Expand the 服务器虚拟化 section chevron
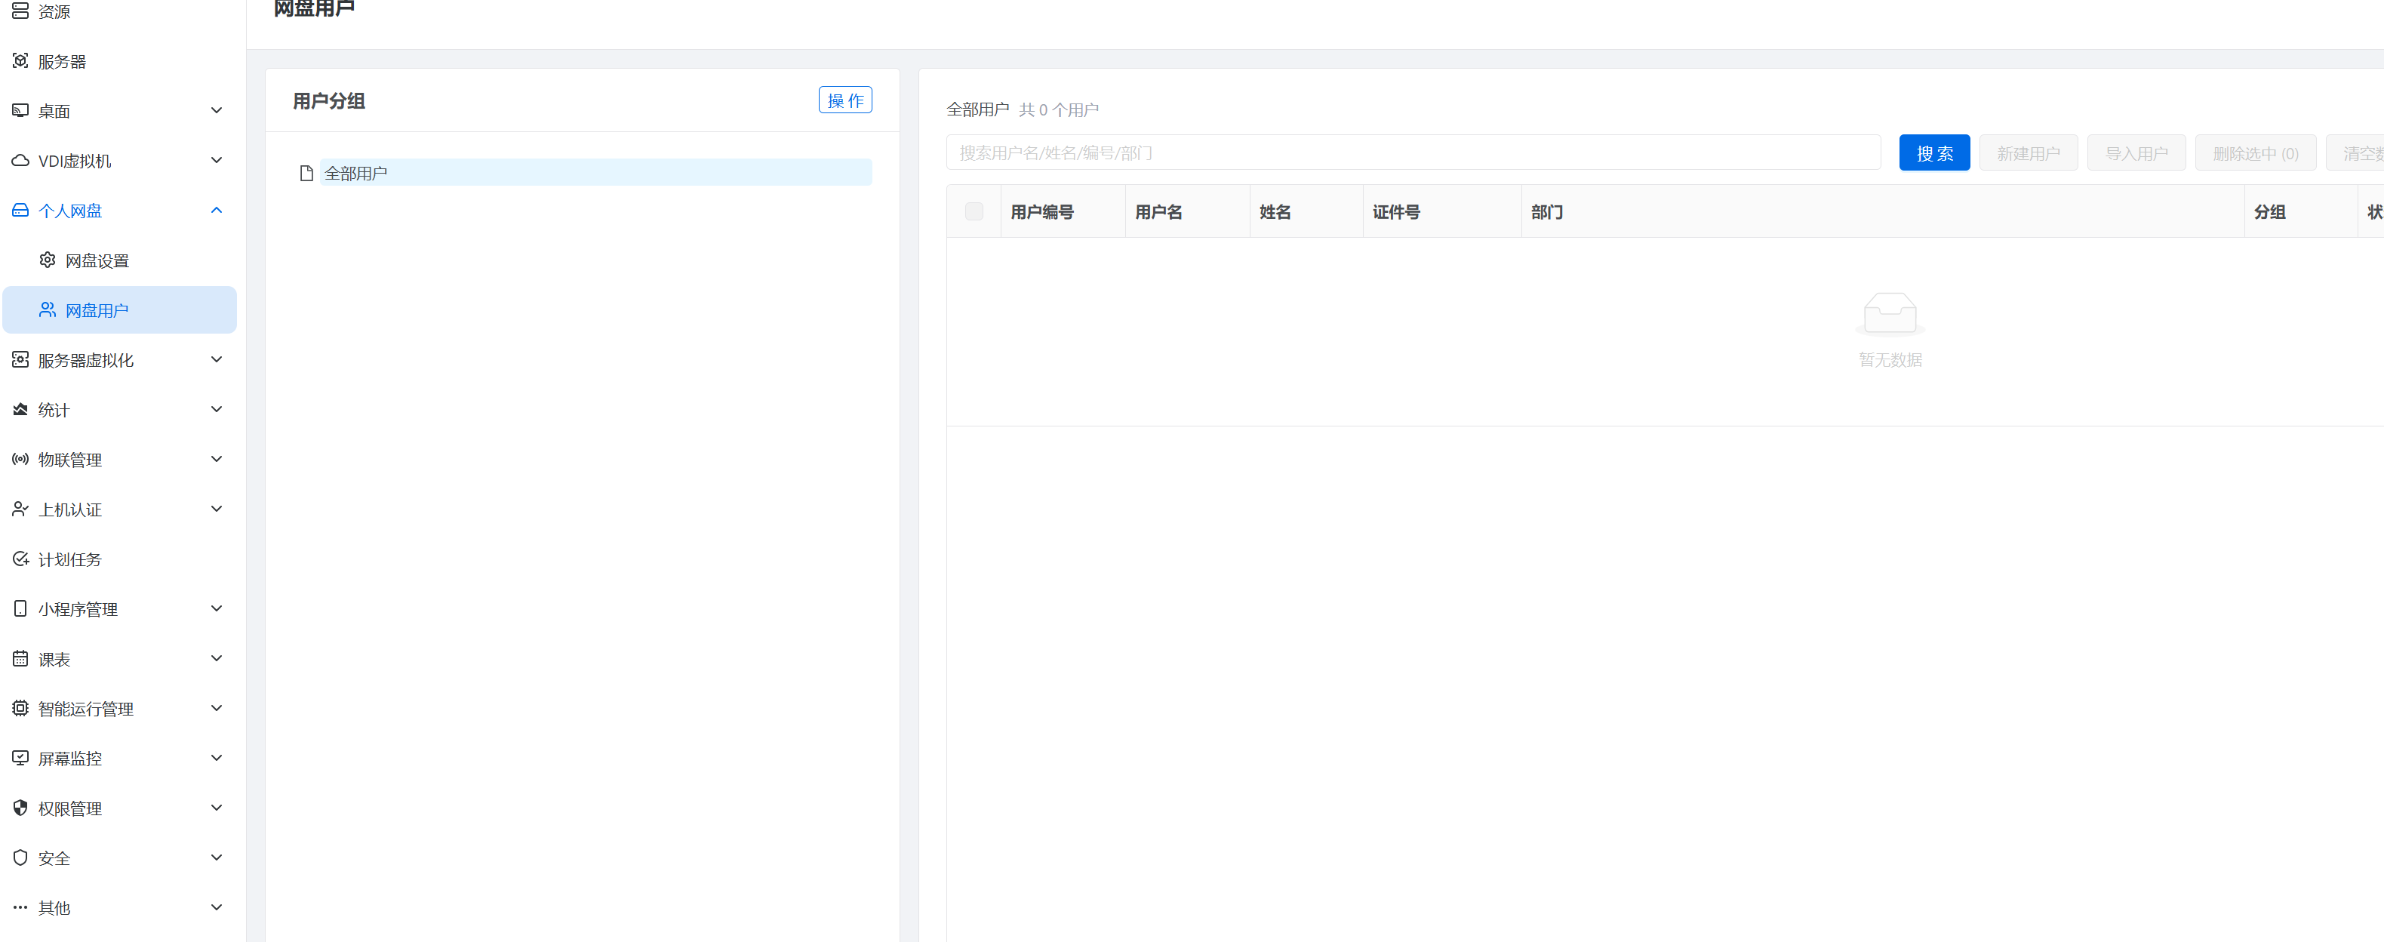This screenshot has height=942, width=2384. coord(217,359)
